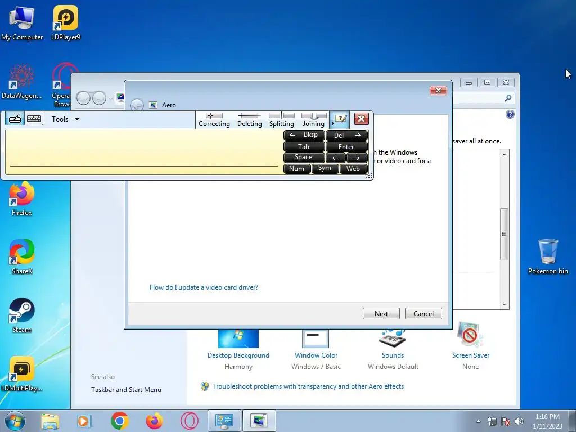Open Steam desktop shortcut

(22, 316)
